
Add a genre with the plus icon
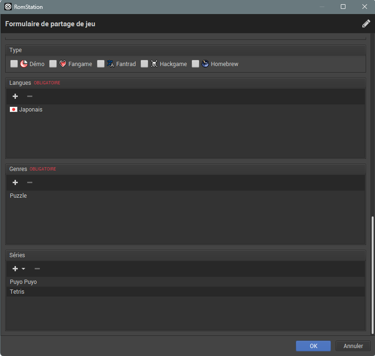pos(15,183)
